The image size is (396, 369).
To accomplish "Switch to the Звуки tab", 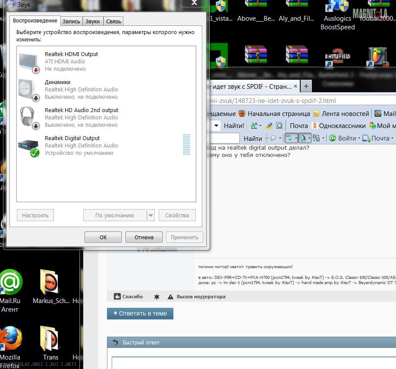I will [x=92, y=22].
